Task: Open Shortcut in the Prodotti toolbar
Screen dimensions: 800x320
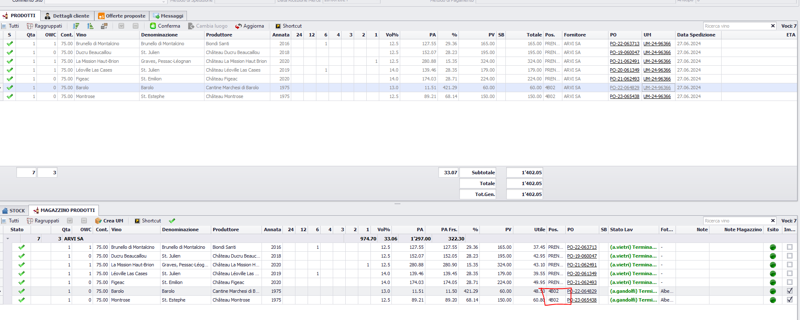Action: 288,26
